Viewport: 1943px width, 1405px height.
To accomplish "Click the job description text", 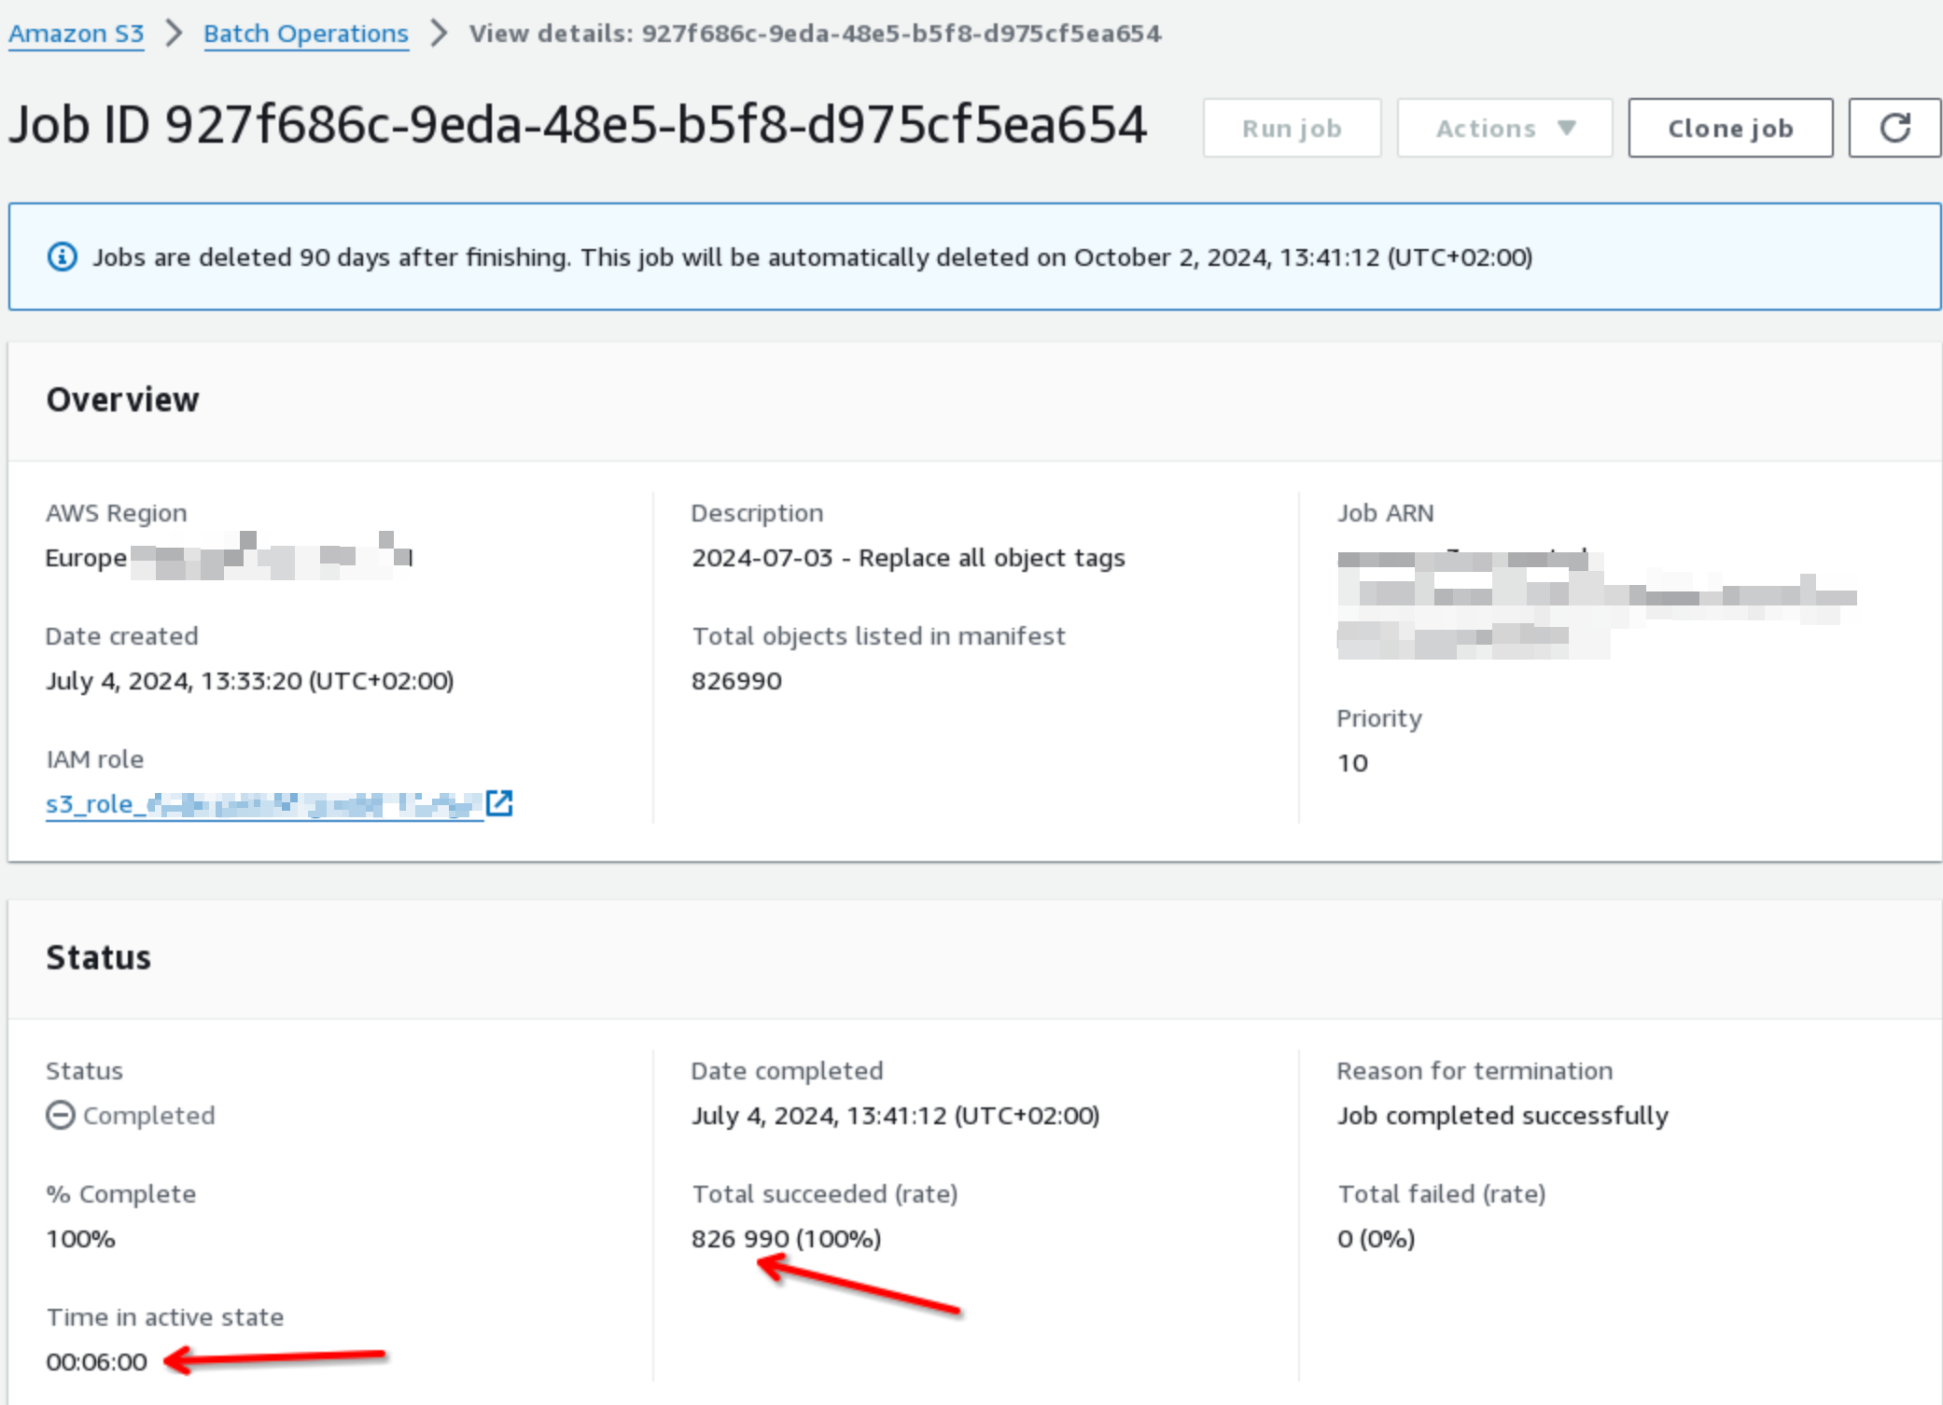I will [x=907, y=557].
